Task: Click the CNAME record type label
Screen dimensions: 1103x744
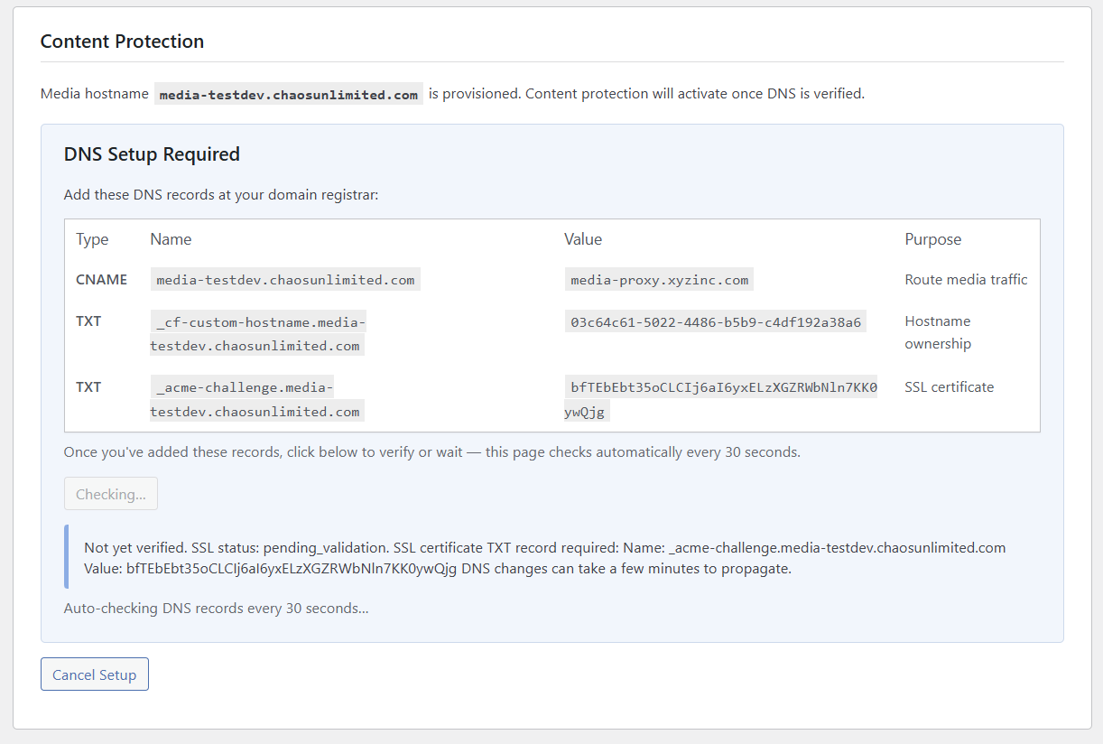Action: pos(102,279)
